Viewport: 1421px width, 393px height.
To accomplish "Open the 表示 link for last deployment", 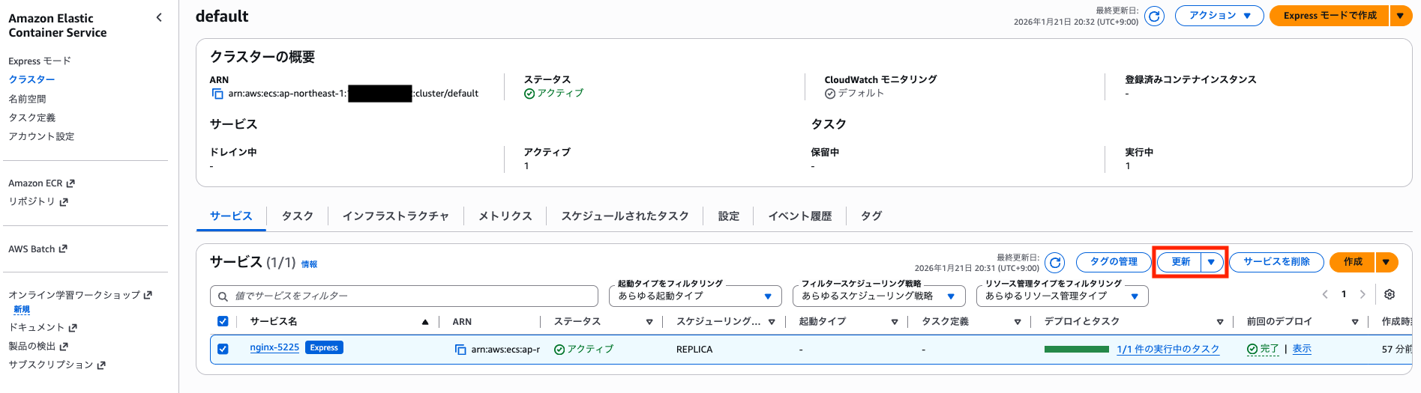I will (1302, 349).
